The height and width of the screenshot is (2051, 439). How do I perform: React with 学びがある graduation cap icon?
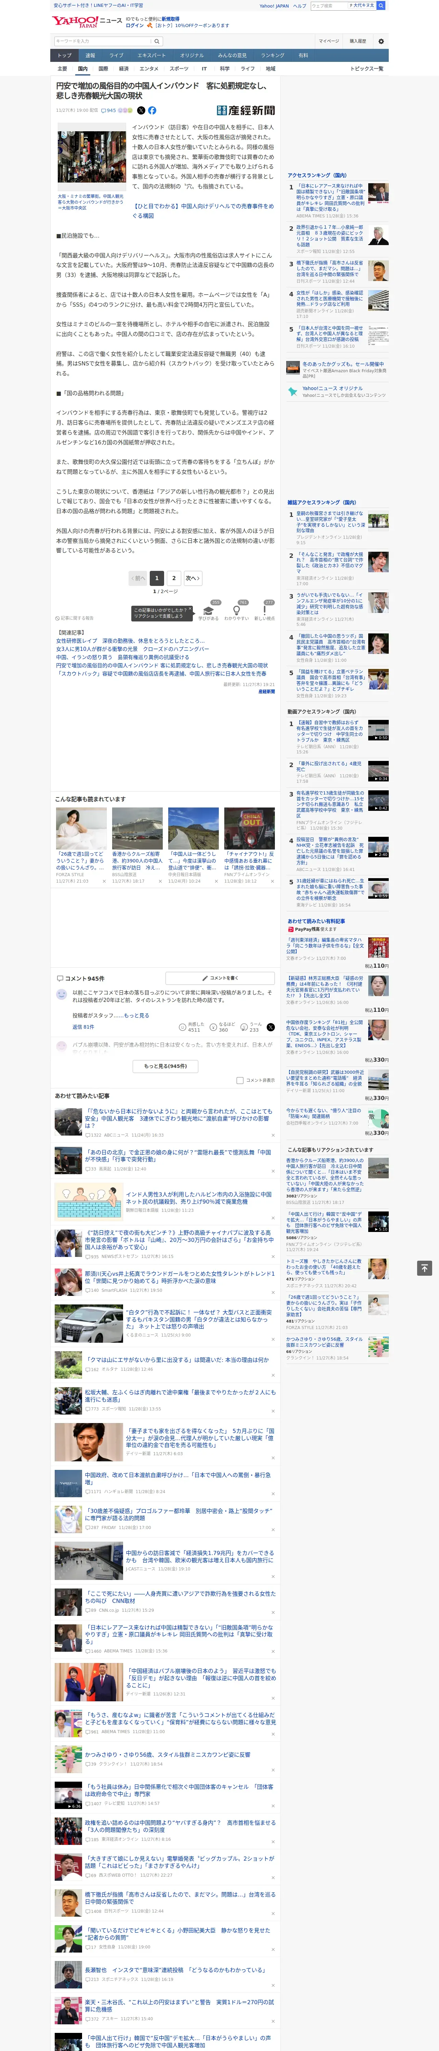click(209, 611)
